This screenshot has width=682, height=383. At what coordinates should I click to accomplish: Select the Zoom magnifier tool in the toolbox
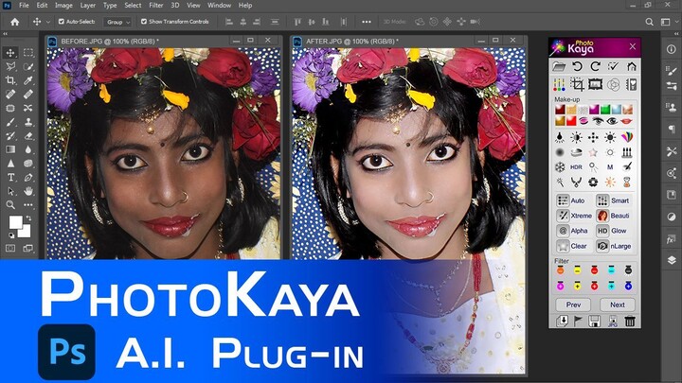click(10, 205)
